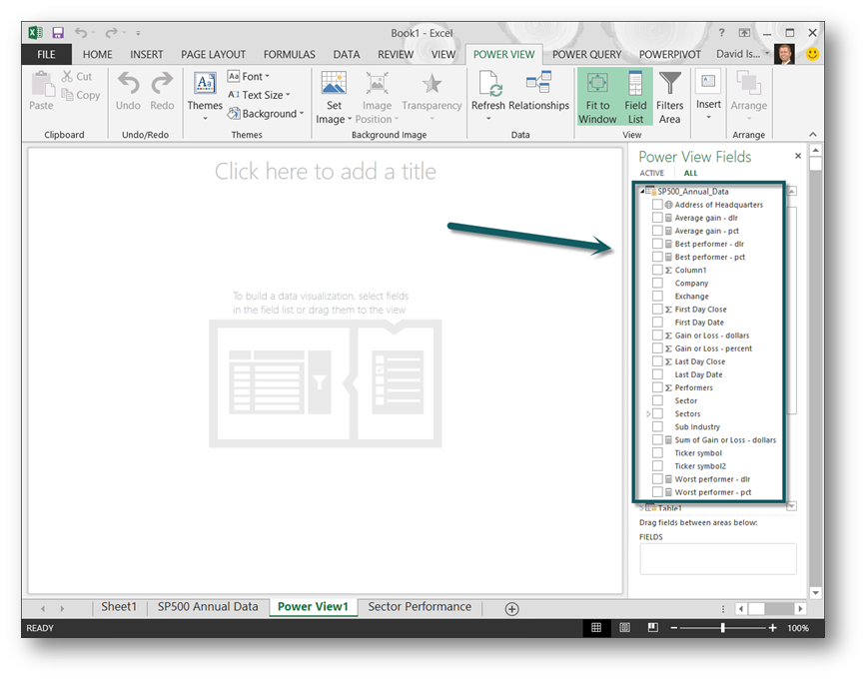The height and width of the screenshot is (680, 867).
Task: Click the Image Position icon
Action: click(x=377, y=84)
